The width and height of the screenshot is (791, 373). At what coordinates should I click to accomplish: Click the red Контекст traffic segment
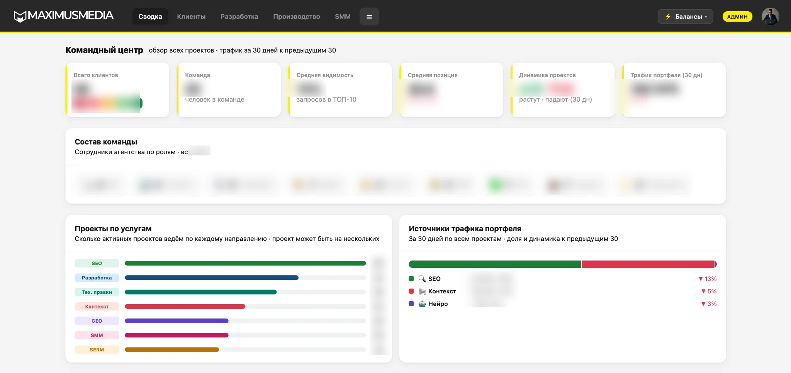648,264
